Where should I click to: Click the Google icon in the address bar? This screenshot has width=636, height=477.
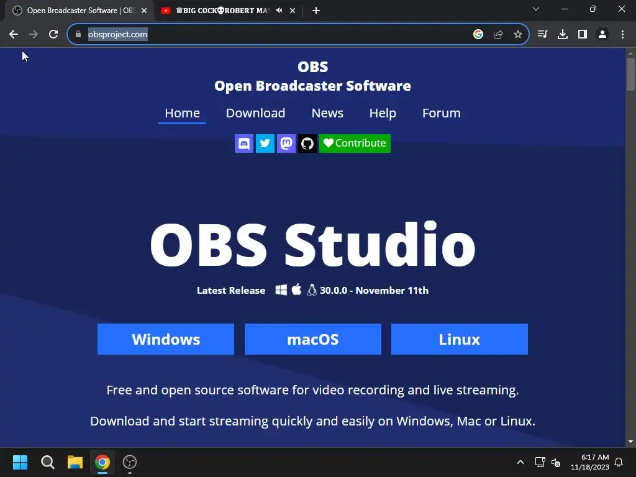(478, 35)
